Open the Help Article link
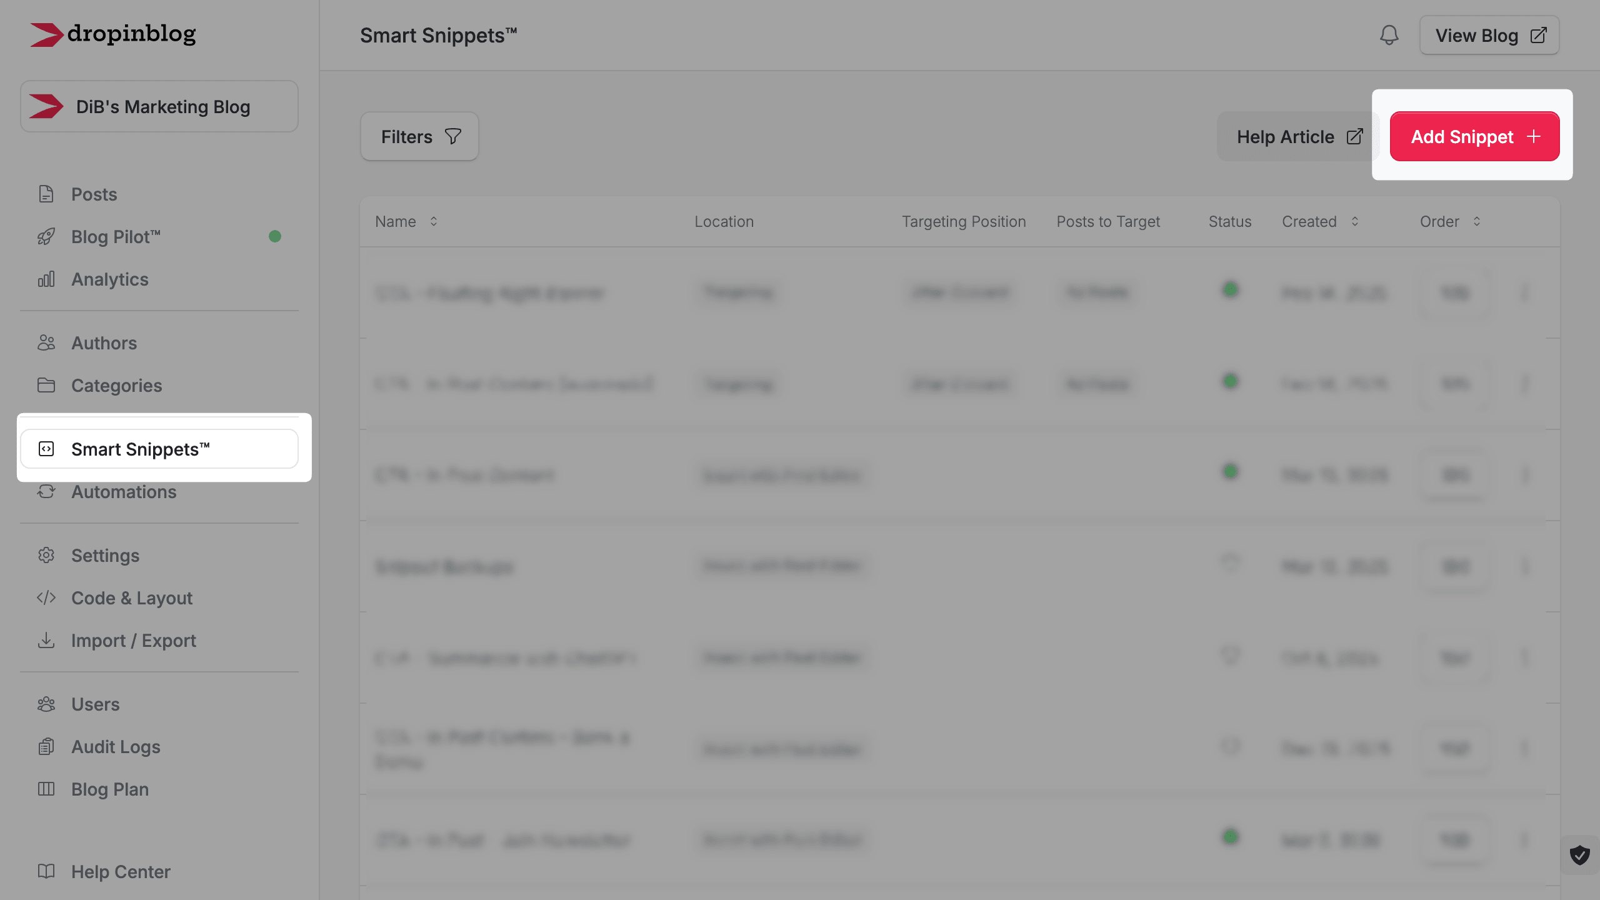Image resolution: width=1600 pixels, height=900 pixels. 1299,136
